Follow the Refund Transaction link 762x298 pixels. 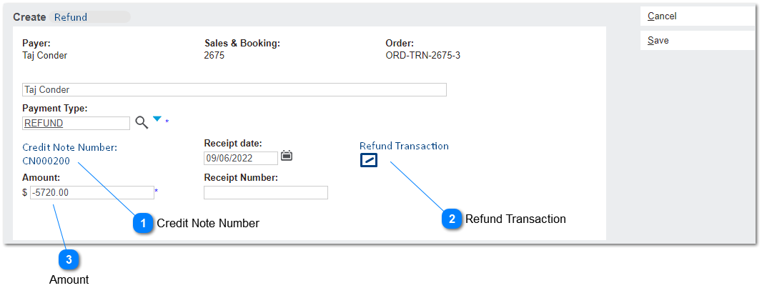(x=404, y=146)
